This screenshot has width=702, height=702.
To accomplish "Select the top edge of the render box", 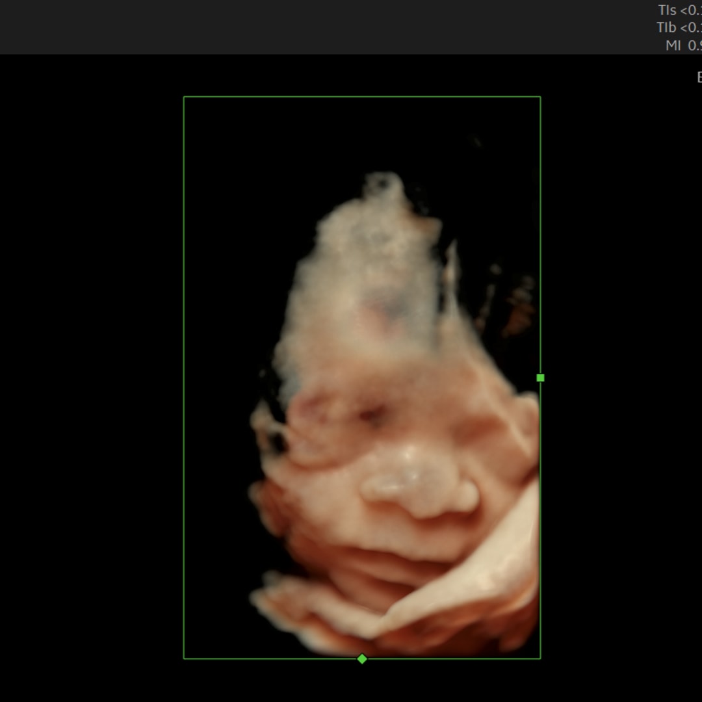I will pyautogui.click(x=362, y=97).
